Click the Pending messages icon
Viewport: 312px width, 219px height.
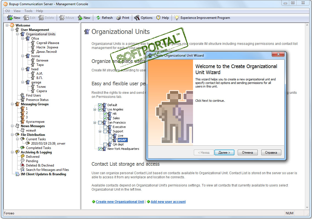click(23, 161)
